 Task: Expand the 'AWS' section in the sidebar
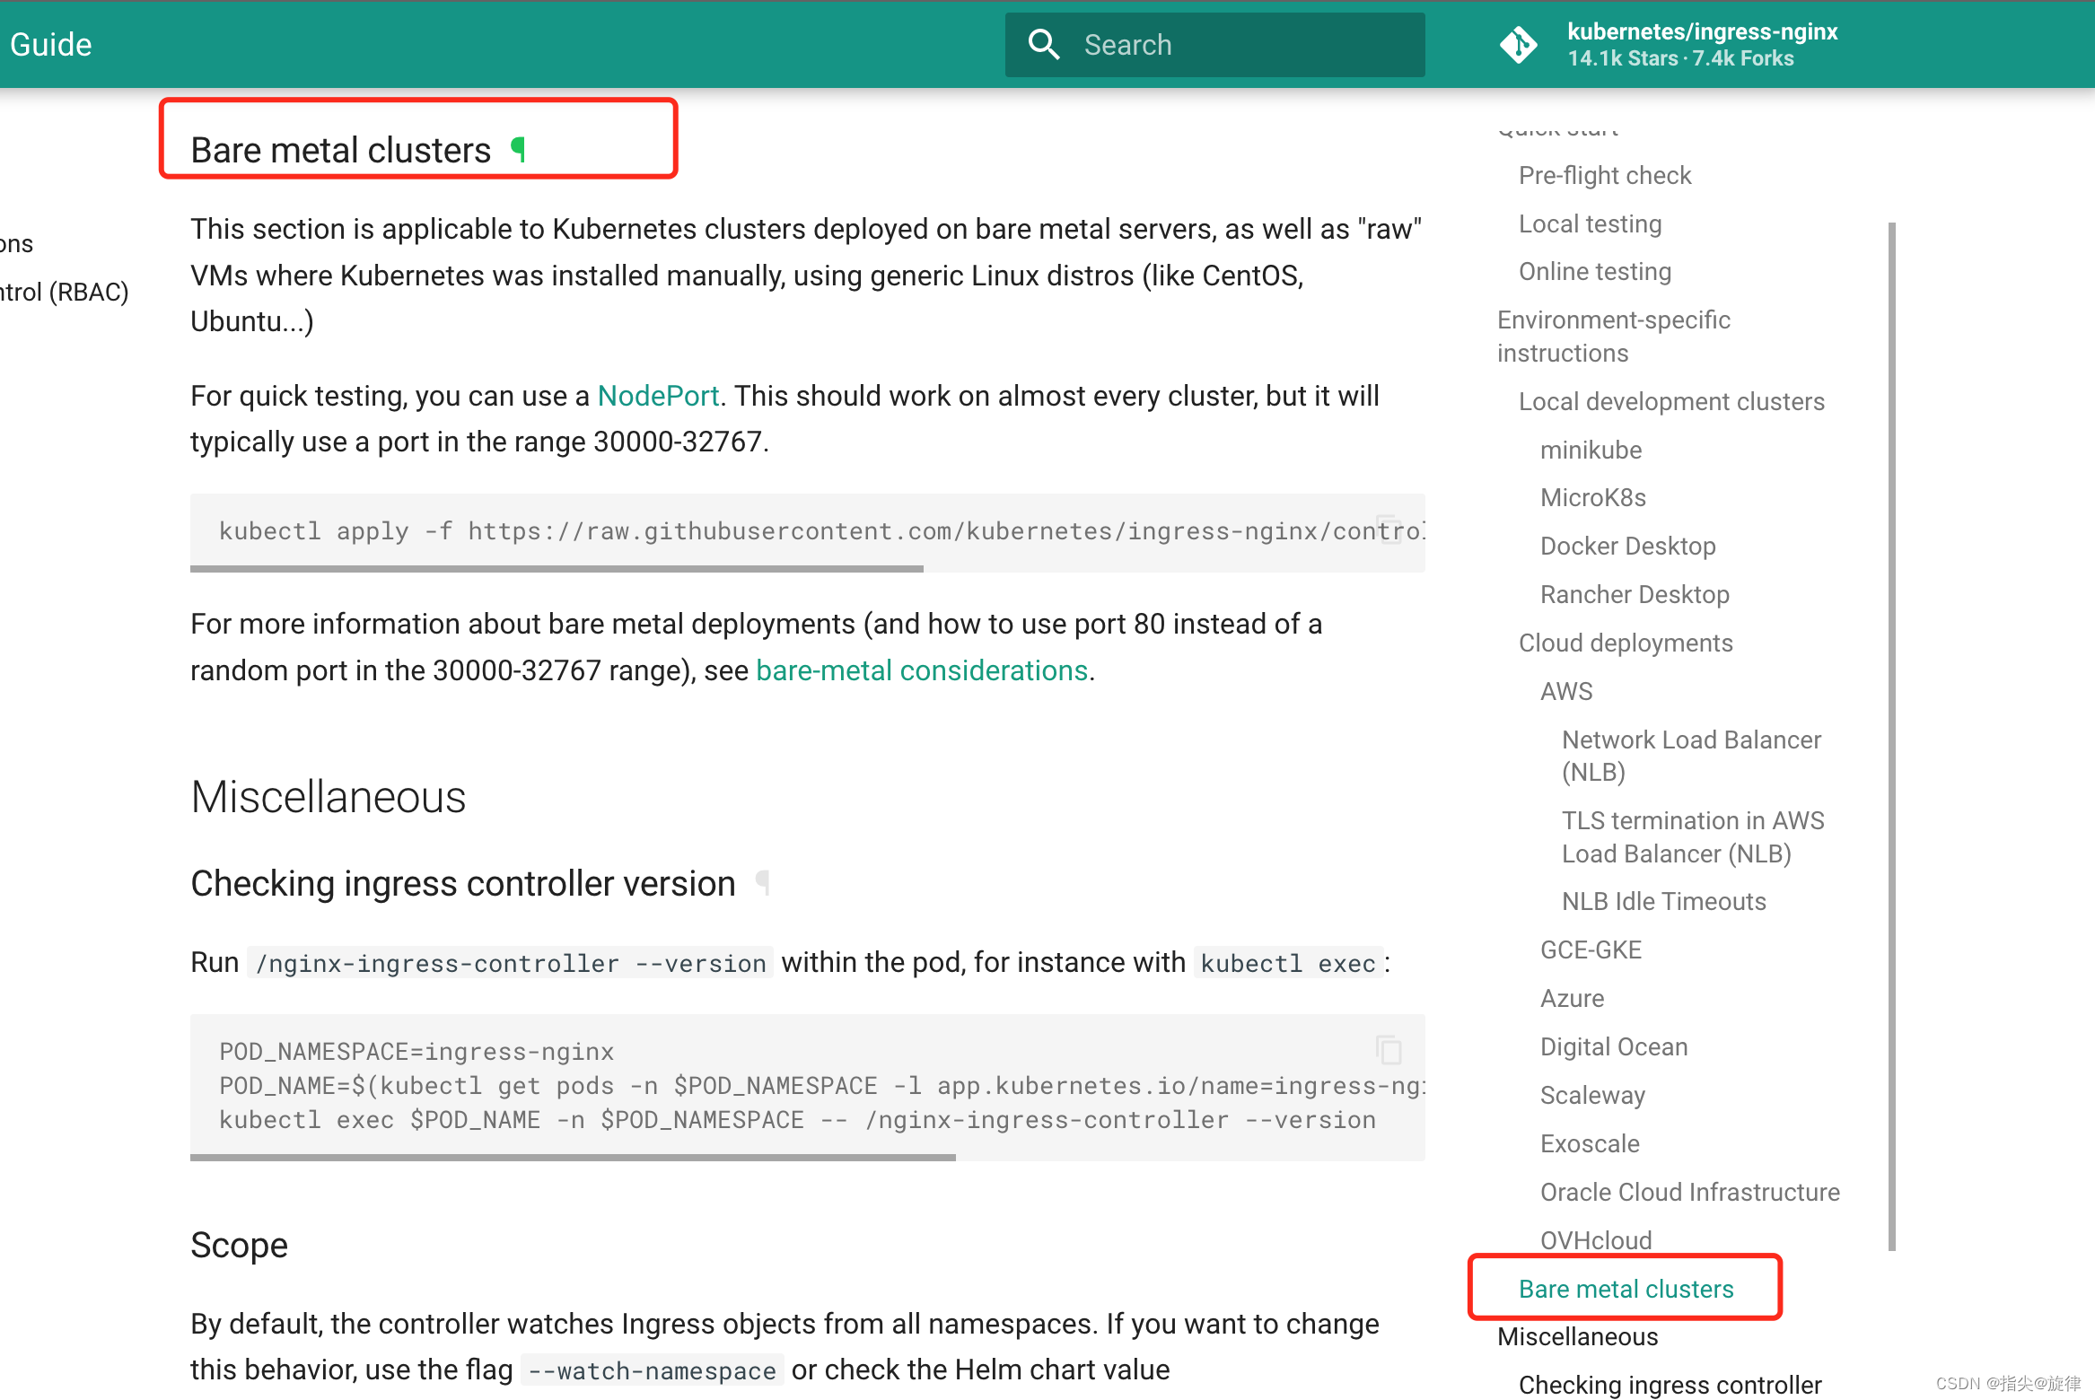click(1564, 691)
